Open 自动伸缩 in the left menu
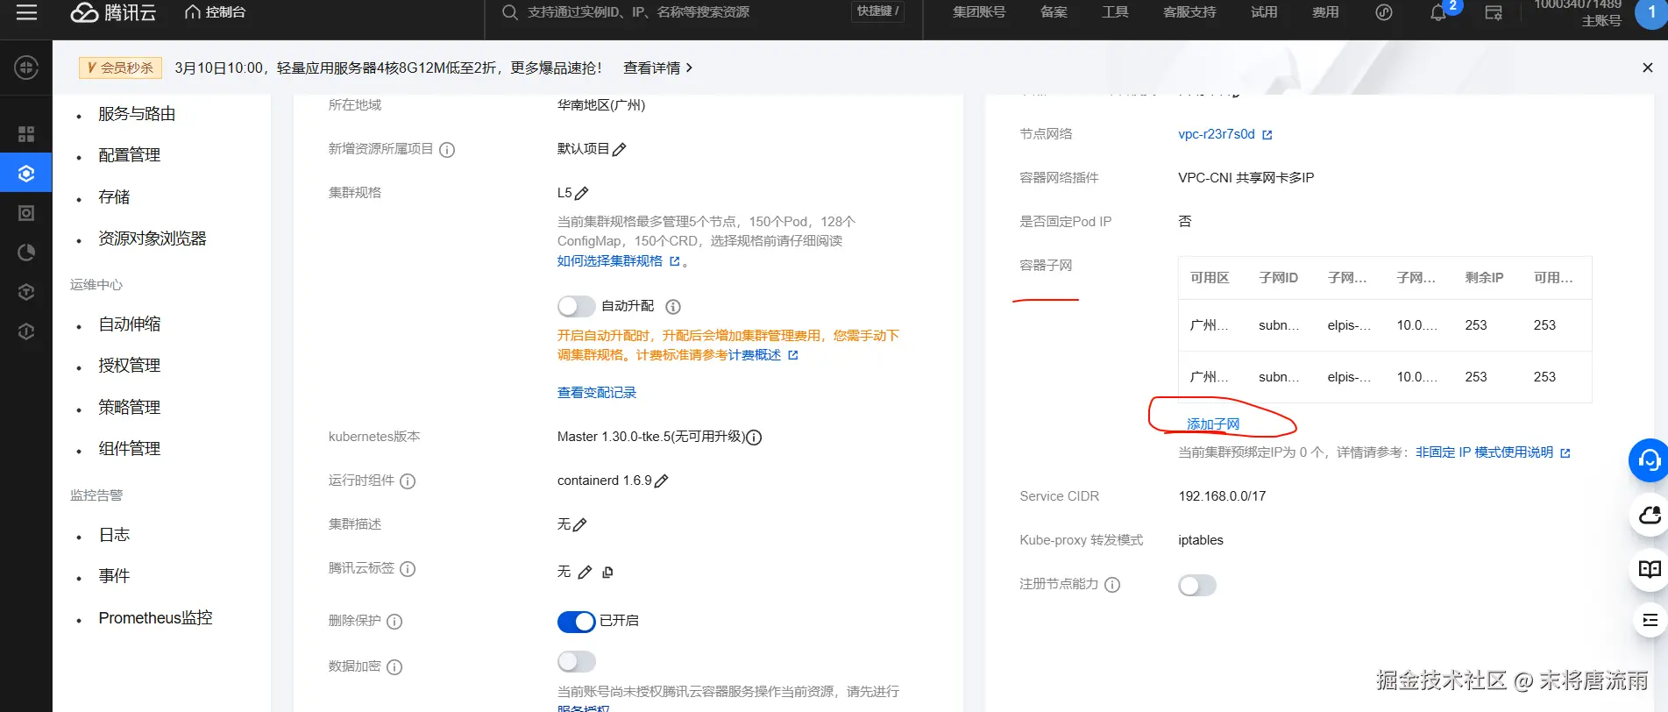The image size is (1668, 712). pos(129,324)
